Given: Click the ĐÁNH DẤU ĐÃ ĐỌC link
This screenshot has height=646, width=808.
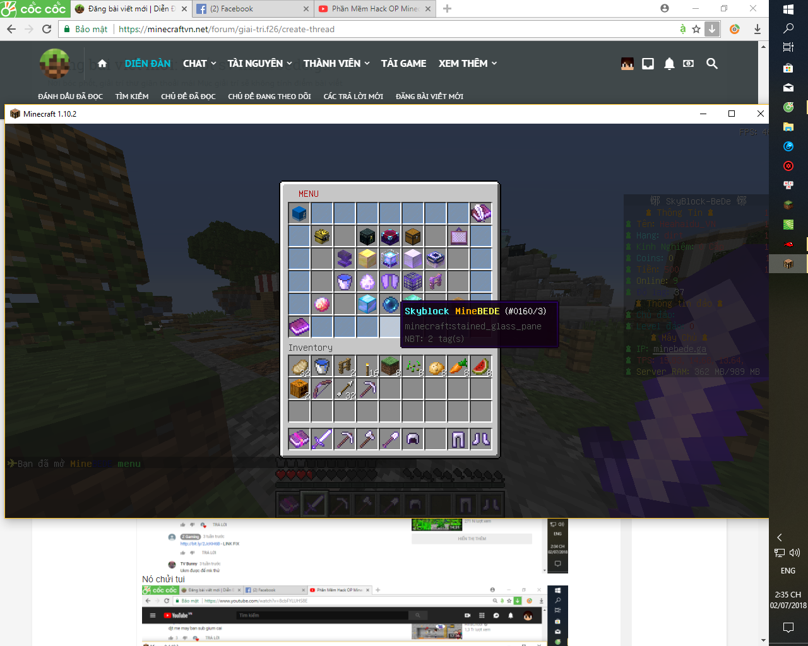Looking at the screenshot, I should click(x=70, y=97).
